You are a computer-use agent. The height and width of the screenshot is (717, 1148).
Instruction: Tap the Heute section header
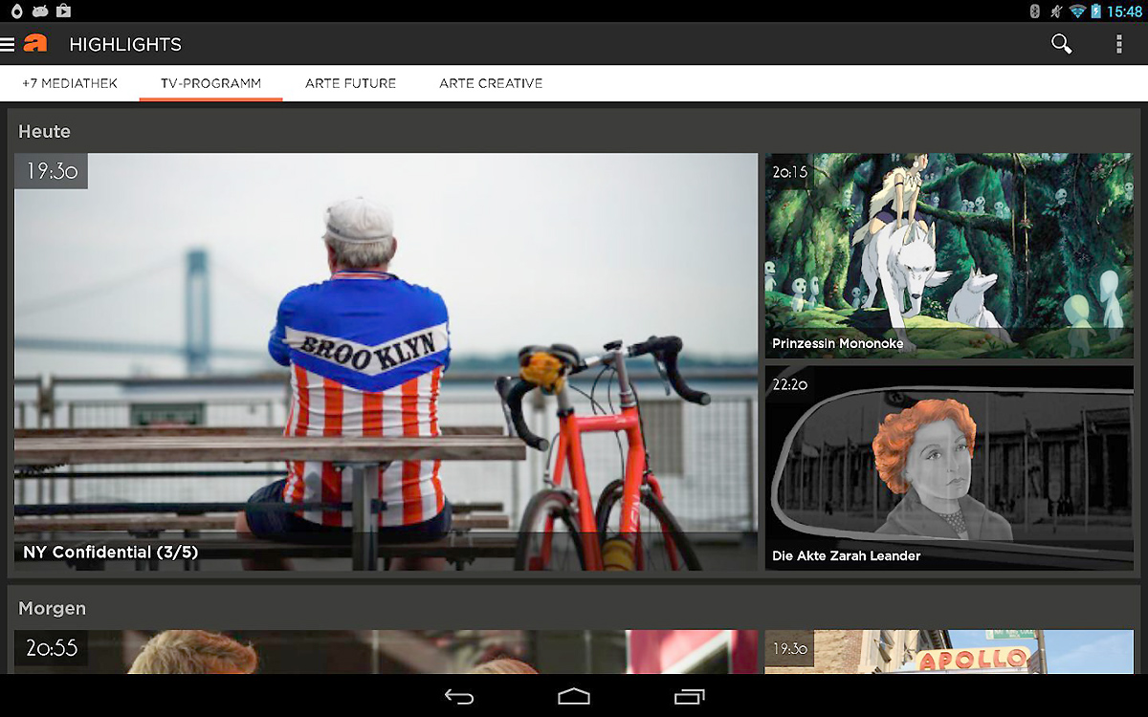tap(44, 131)
